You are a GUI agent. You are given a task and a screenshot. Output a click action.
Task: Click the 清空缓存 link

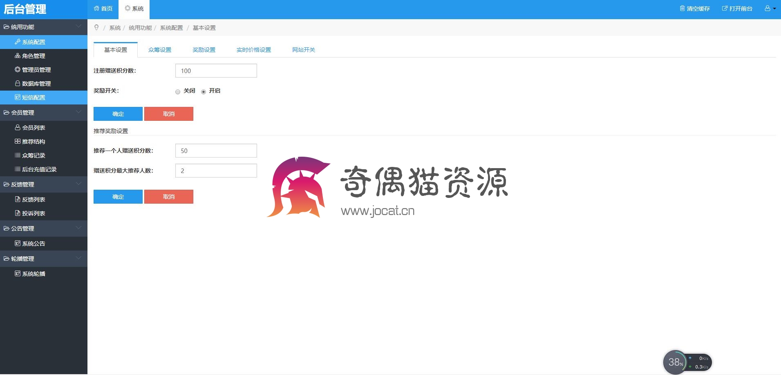[x=695, y=9]
